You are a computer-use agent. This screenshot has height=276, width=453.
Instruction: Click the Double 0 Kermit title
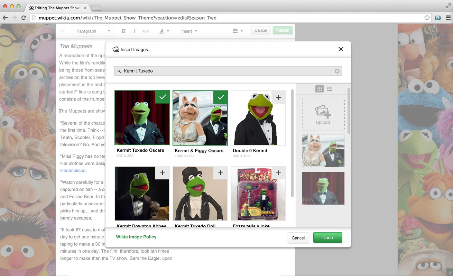tap(250, 151)
